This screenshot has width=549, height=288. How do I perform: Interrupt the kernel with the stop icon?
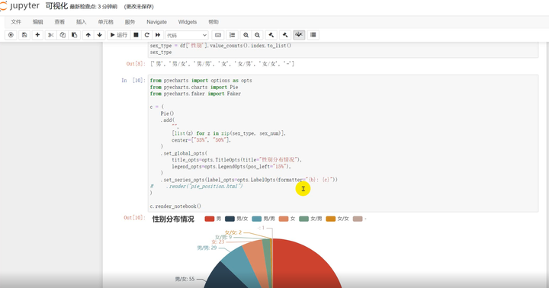point(136,35)
